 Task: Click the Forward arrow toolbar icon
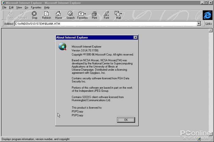[x=22, y=13]
